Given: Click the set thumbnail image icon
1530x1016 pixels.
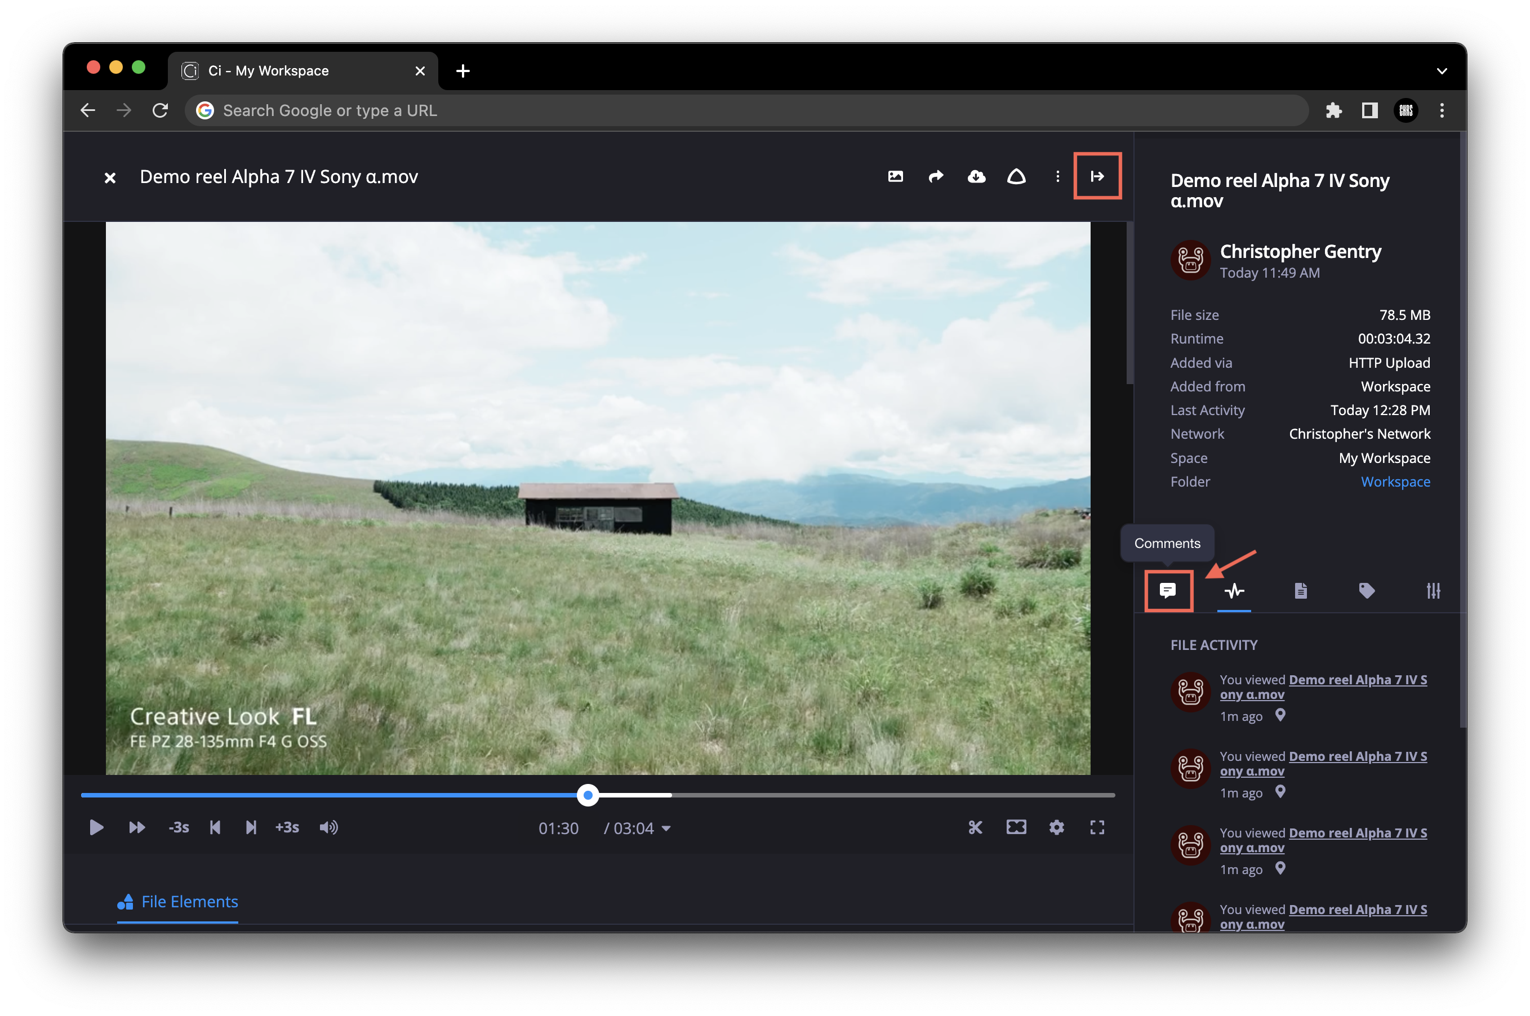Looking at the screenshot, I should pos(895,176).
